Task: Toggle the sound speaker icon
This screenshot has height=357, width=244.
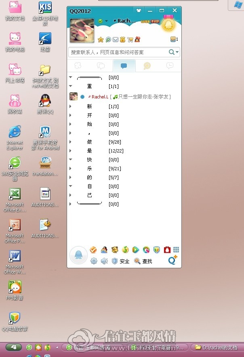Action: click(x=104, y=261)
